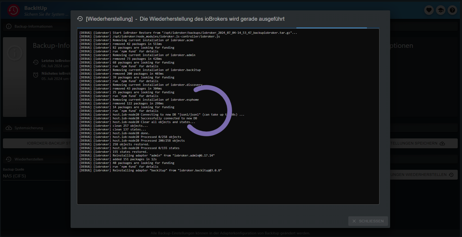Click the Einstellungen wiederherstellen button

[x=423, y=175]
